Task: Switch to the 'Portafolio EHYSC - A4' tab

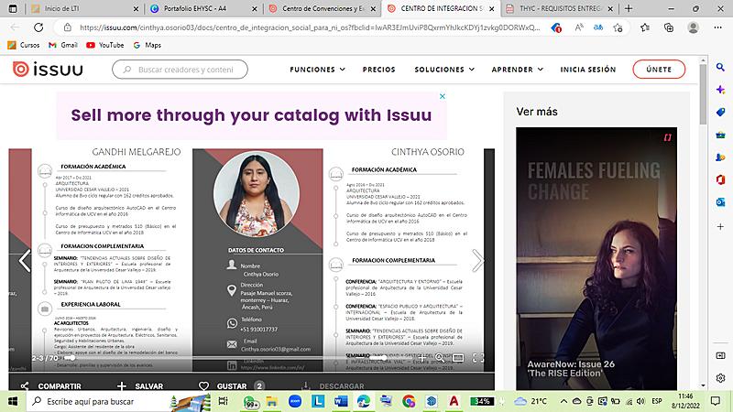Action: [203, 8]
